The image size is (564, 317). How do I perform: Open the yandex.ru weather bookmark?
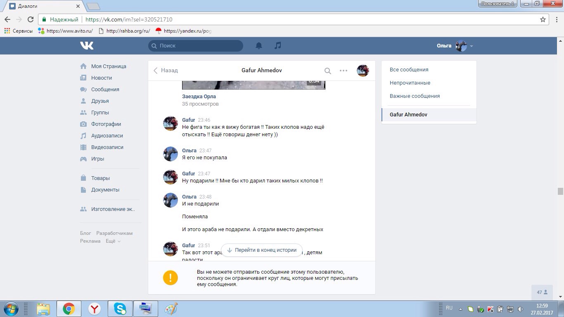(183, 31)
